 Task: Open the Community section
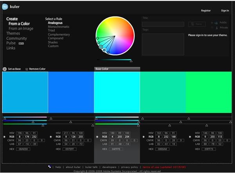(16, 38)
